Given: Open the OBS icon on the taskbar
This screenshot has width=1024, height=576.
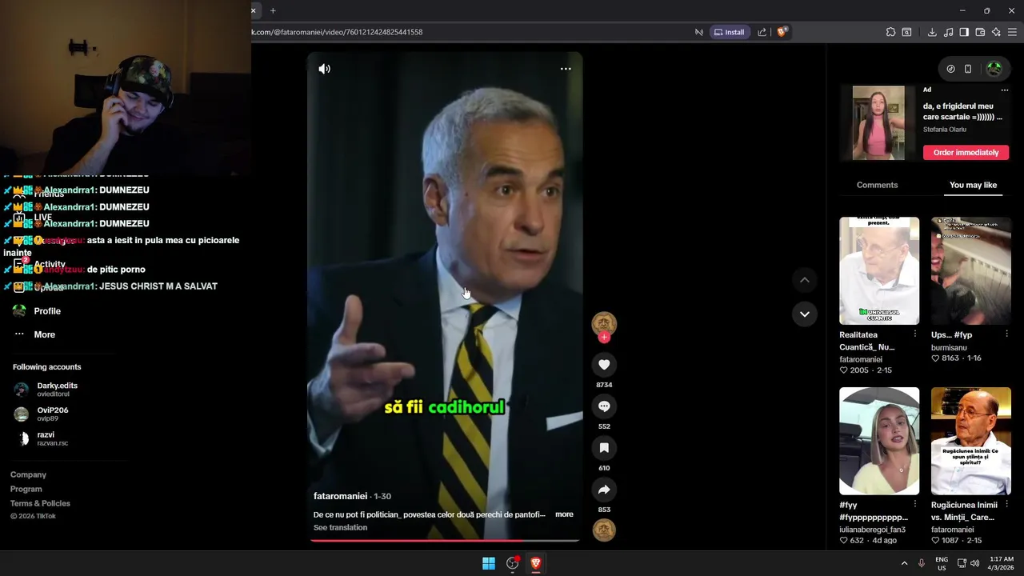Looking at the screenshot, I should 512,563.
